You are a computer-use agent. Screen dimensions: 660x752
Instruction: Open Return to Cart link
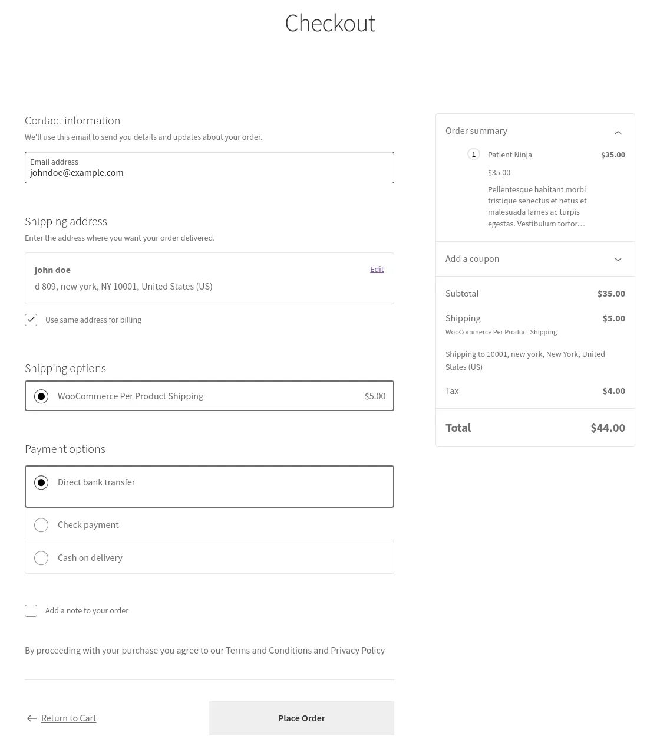tap(68, 718)
